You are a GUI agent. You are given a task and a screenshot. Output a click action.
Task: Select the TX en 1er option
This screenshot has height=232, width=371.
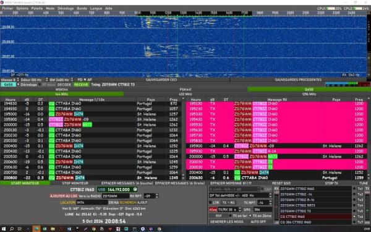230,216
